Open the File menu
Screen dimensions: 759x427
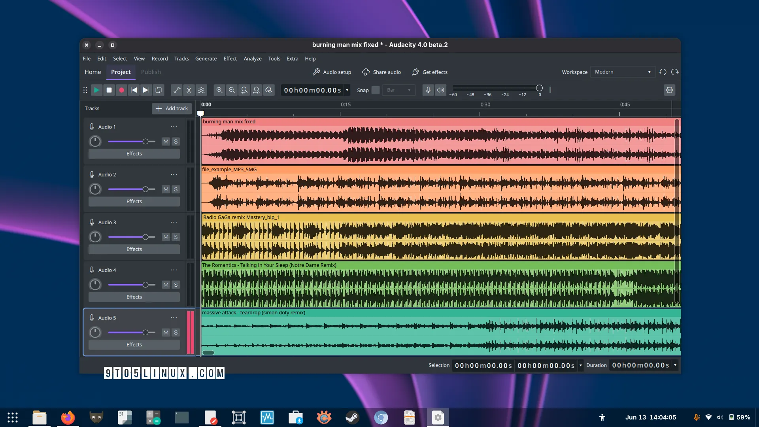(x=87, y=59)
